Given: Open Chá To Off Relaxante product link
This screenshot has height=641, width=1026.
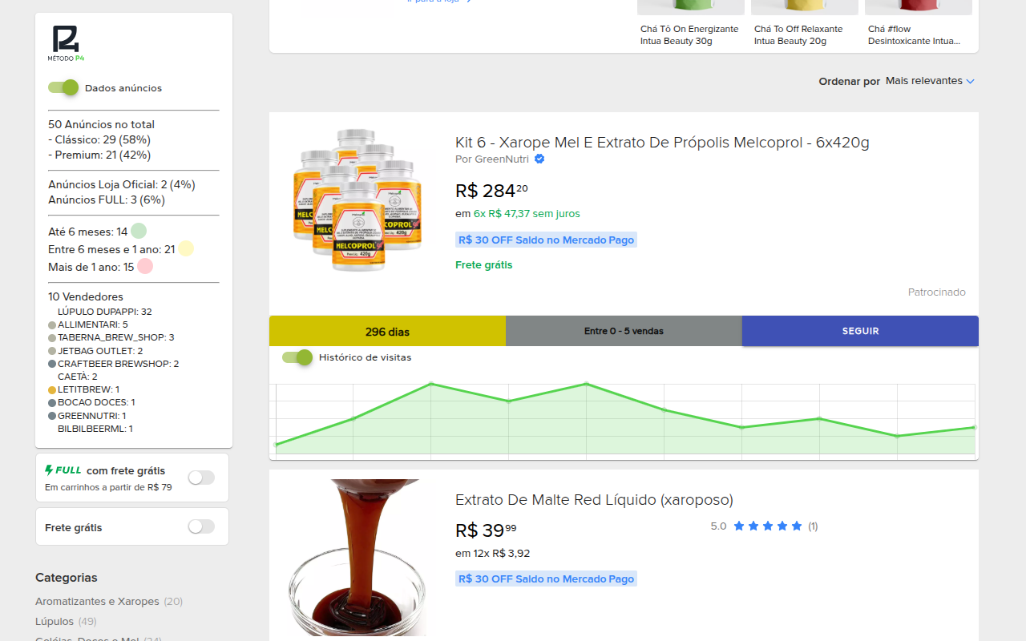Looking at the screenshot, I should click(798, 34).
